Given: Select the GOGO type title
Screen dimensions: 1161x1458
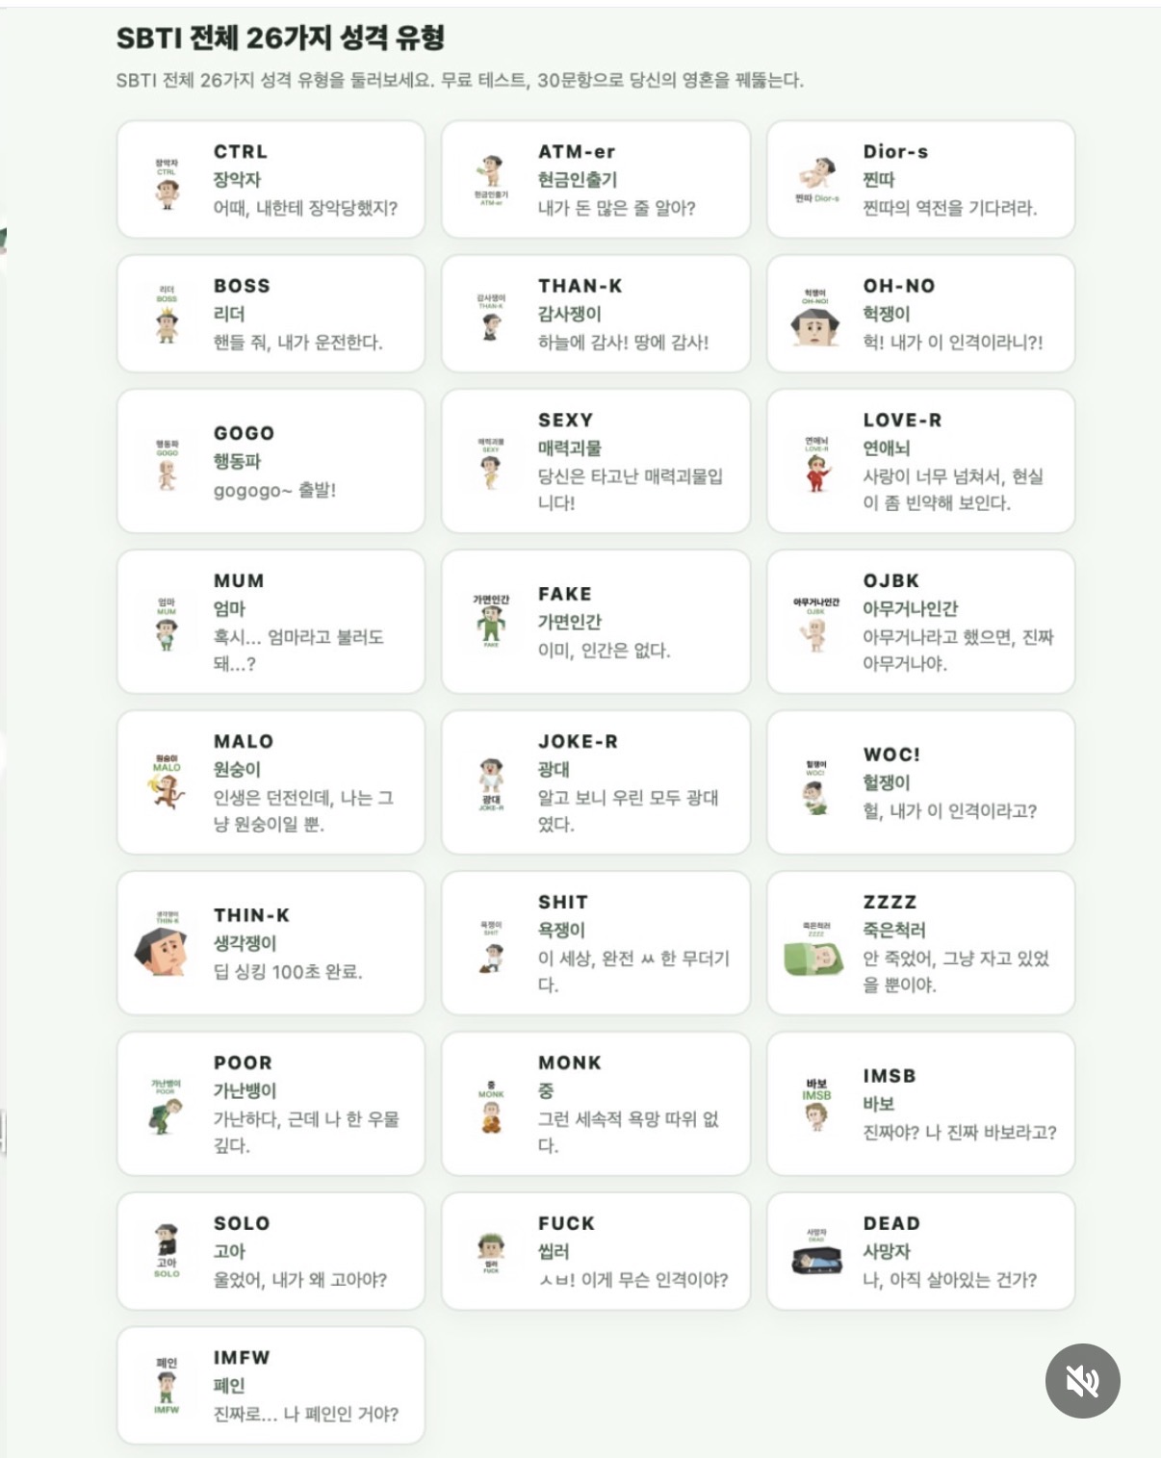Looking at the screenshot, I should click(244, 433).
